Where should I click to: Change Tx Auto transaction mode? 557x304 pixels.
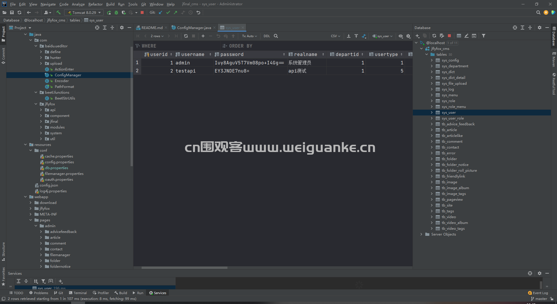[249, 36]
